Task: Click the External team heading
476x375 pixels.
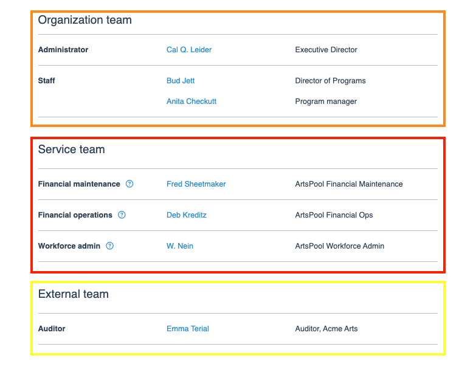Action: pos(73,294)
